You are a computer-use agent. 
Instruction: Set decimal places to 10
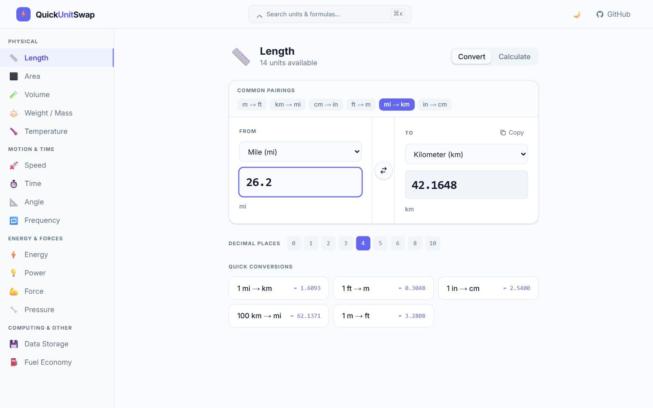433,243
